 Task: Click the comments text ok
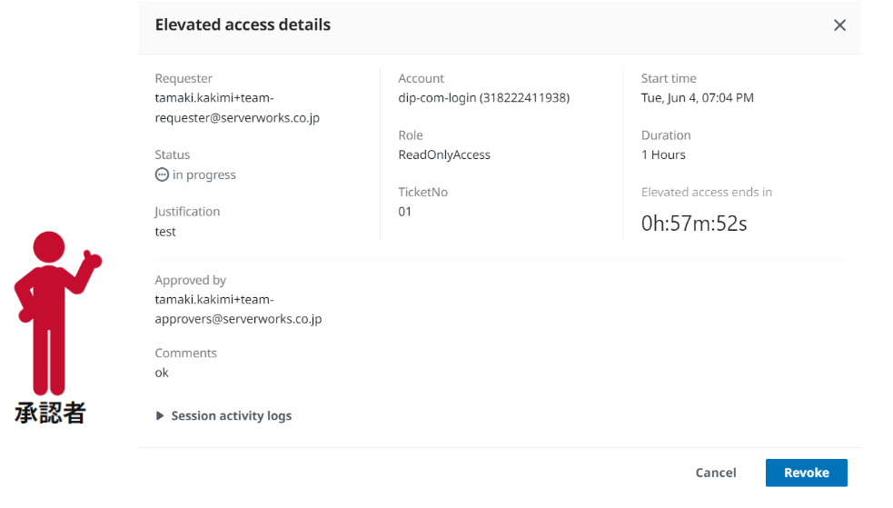(x=162, y=373)
